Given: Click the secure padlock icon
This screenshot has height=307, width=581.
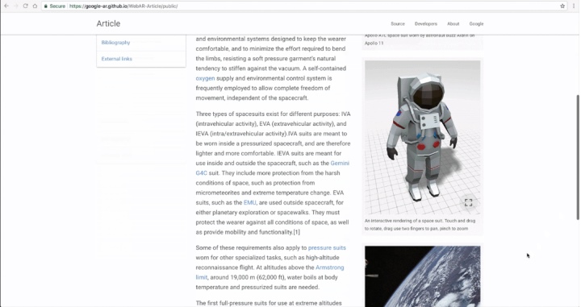Looking at the screenshot, I should [x=45, y=6].
